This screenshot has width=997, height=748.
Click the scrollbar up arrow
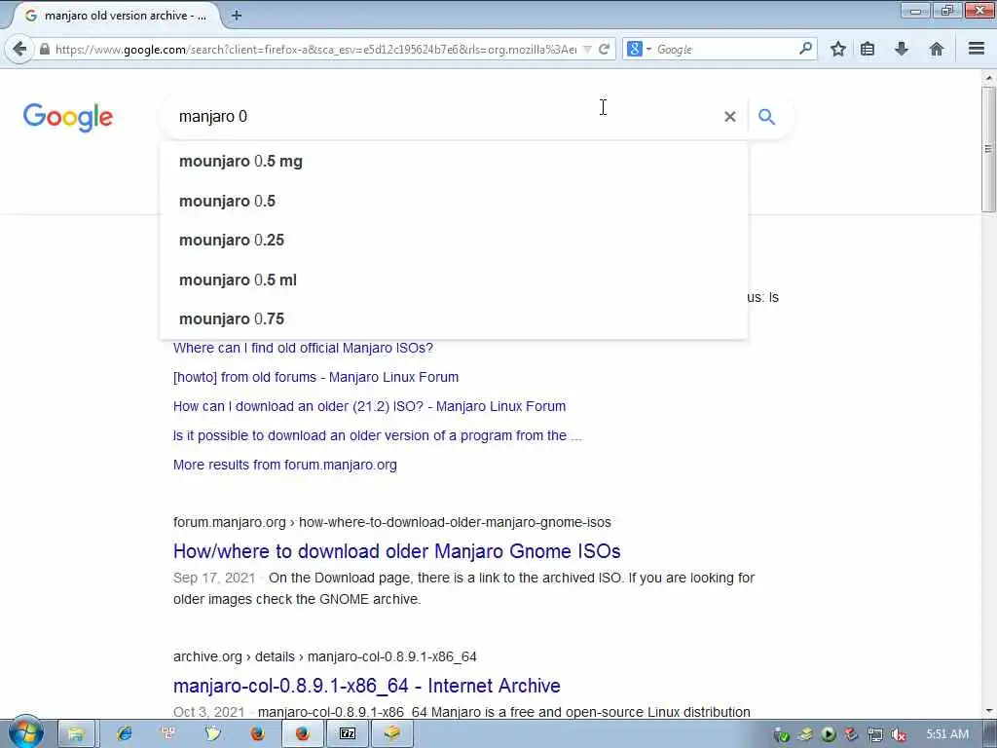[x=989, y=78]
